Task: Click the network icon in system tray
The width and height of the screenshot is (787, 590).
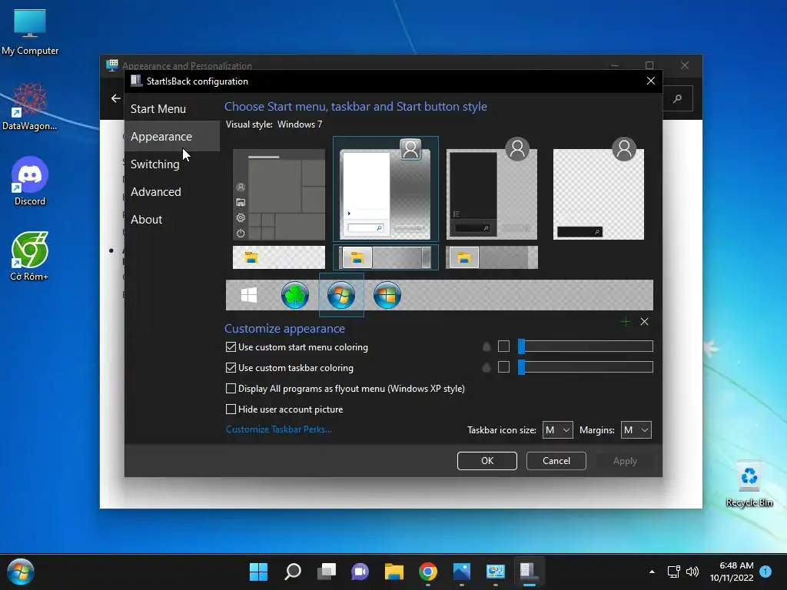Action: pyautogui.click(x=673, y=572)
